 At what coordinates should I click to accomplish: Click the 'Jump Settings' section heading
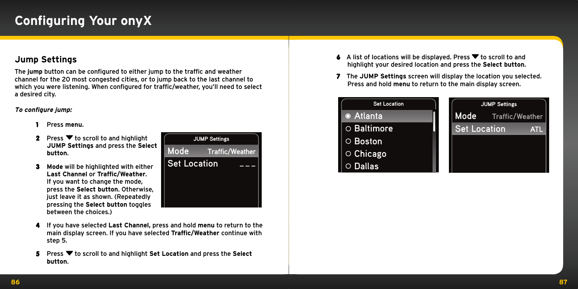46,60
